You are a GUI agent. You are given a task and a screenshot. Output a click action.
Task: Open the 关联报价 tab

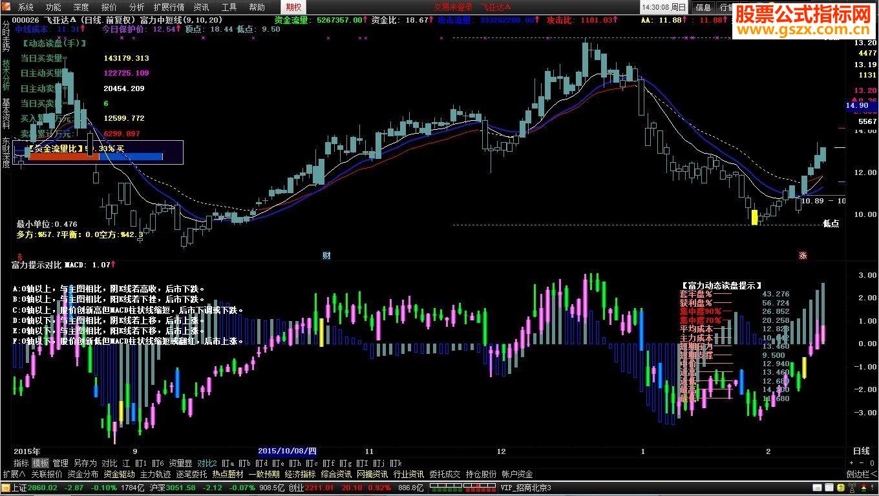point(47,474)
